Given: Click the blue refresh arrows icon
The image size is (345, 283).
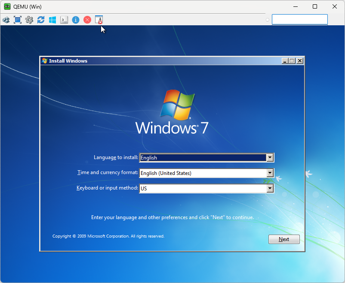Looking at the screenshot, I should click(x=41, y=20).
